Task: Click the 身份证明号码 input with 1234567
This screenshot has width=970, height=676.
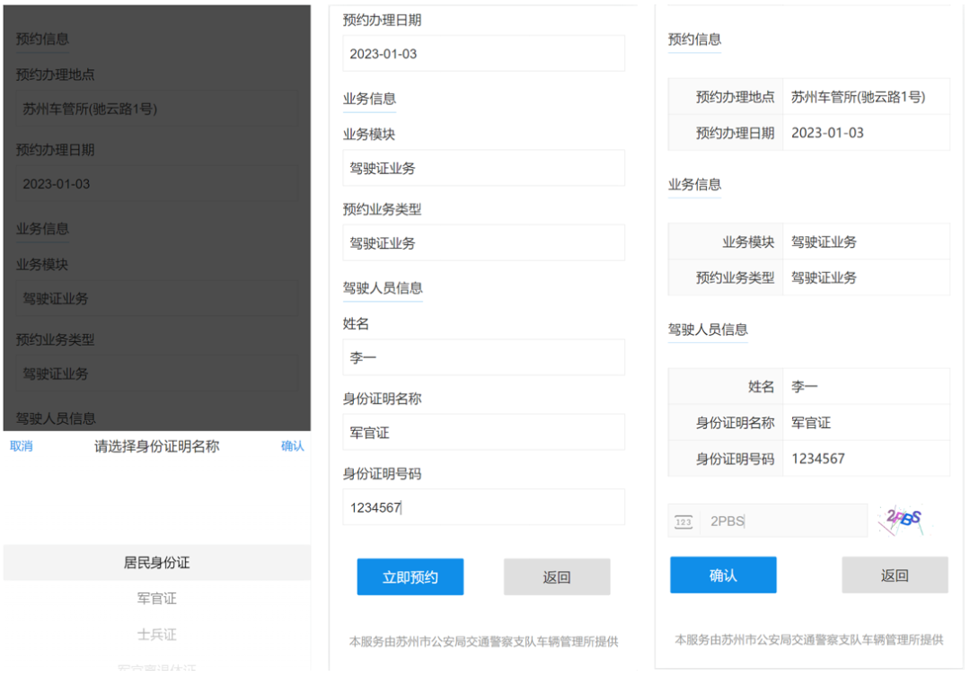Action: 483,507
